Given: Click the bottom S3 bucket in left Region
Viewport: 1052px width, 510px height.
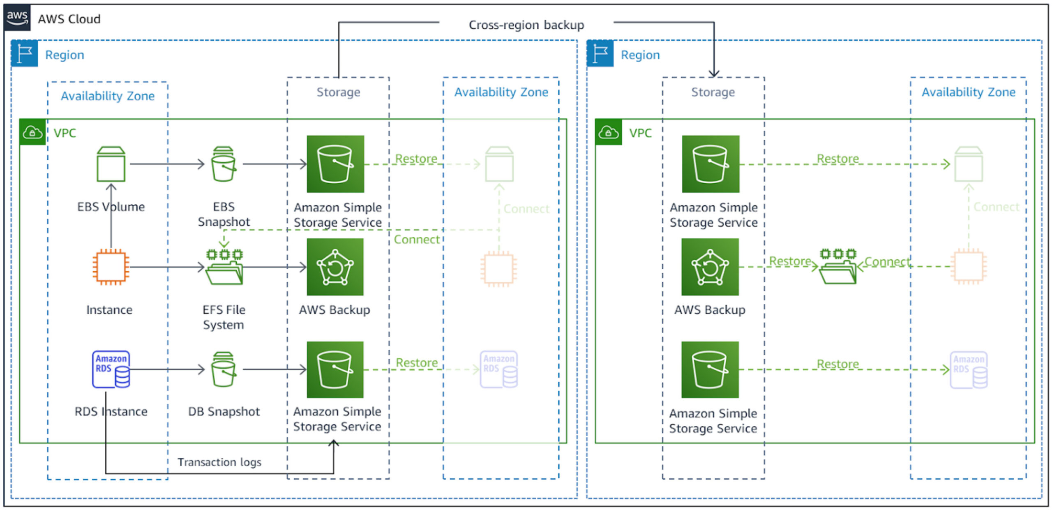Looking at the screenshot, I should (x=335, y=369).
